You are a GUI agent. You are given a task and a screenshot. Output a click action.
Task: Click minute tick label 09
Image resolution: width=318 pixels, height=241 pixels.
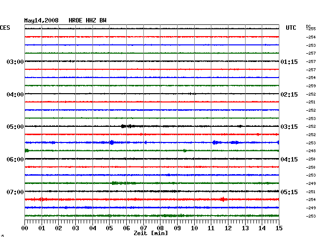click(177, 228)
